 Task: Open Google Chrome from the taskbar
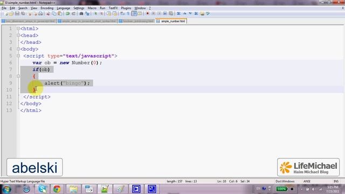tap(57, 189)
